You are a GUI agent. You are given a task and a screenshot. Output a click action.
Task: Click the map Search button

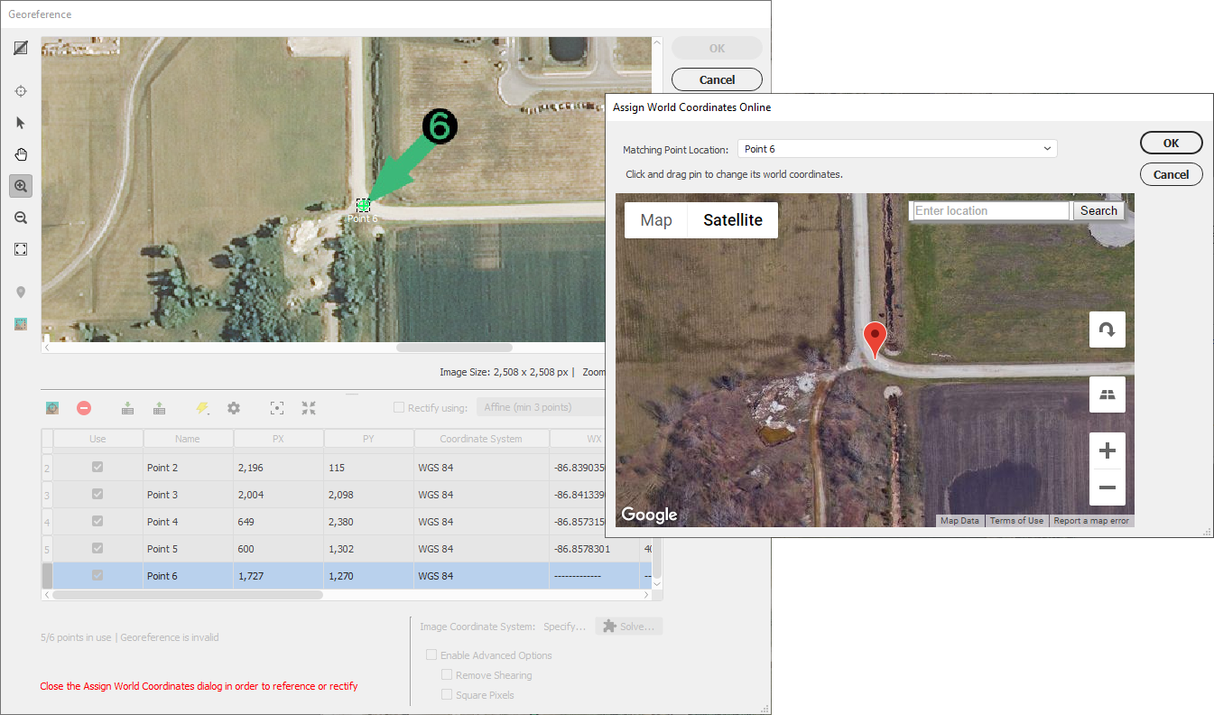click(1098, 210)
